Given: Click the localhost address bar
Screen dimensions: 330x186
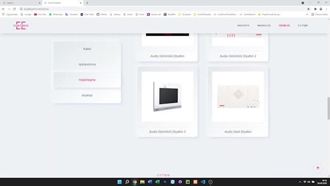Looking at the screenshot, I should 162,9.
